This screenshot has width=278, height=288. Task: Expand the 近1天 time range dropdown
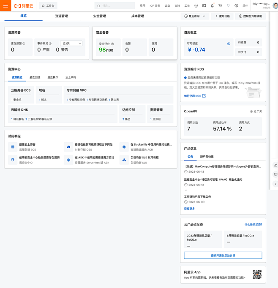[x=71, y=43]
